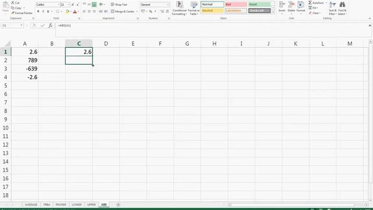Add a new sheet with plus icon
The height and width of the screenshot is (210, 373).
pos(118,205)
